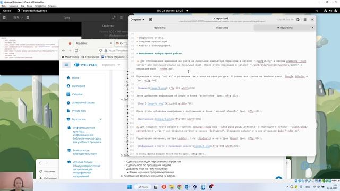Click the Most Visited bookmark

tap(71, 57)
